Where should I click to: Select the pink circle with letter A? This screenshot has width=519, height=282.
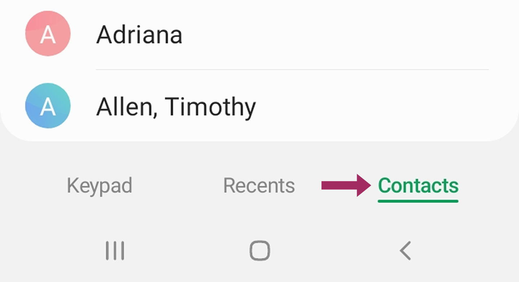point(48,34)
